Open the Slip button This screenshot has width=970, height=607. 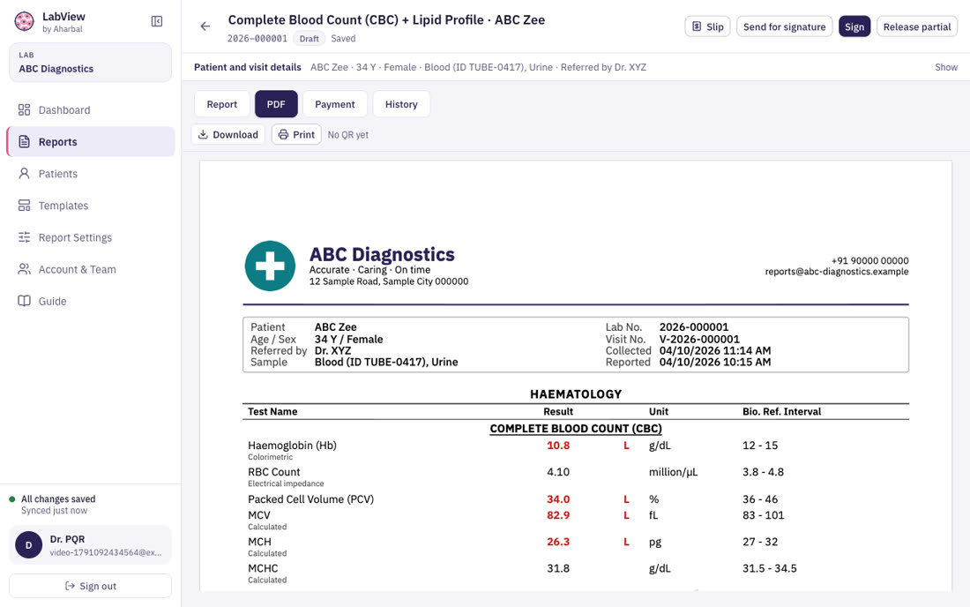tap(708, 26)
